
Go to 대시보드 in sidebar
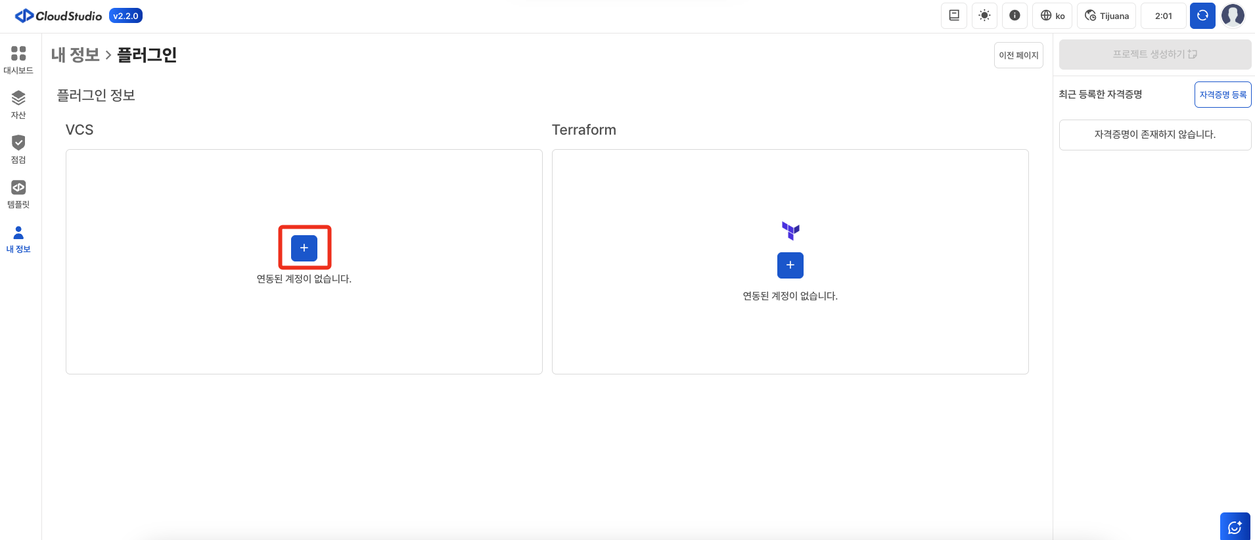tap(18, 60)
